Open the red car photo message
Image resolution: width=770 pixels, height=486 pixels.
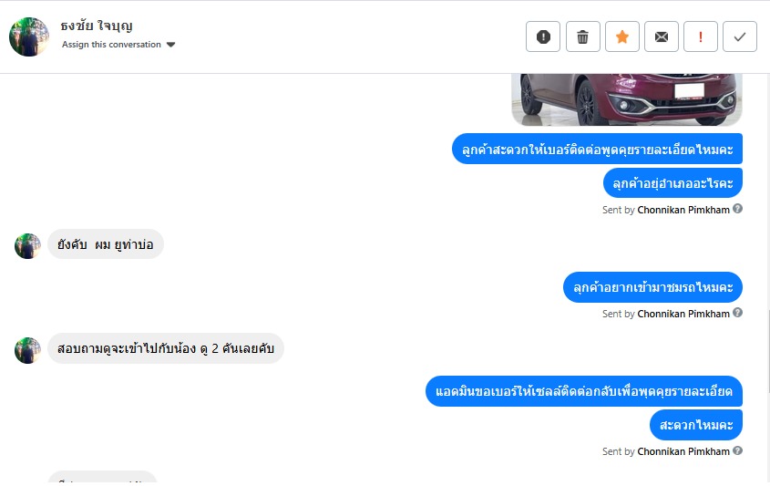click(627, 99)
